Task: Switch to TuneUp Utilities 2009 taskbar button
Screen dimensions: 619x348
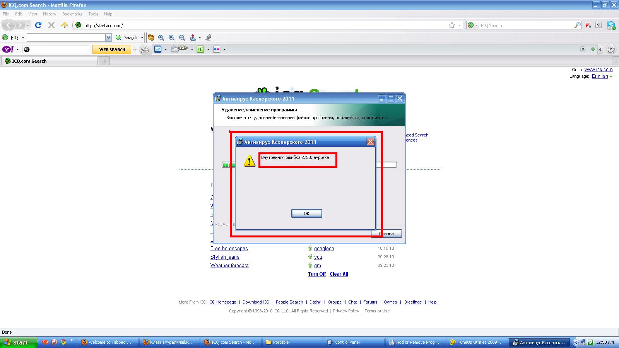Action: click(477, 342)
